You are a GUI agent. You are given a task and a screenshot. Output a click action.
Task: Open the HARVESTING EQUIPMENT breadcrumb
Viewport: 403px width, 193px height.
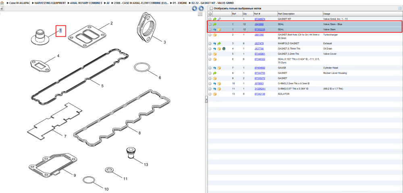(x=50, y=3)
